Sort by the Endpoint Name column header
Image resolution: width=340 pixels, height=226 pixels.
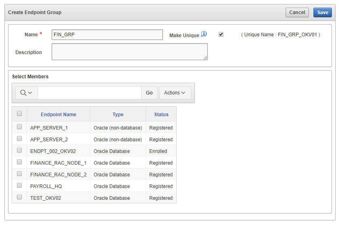click(x=58, y=115)
